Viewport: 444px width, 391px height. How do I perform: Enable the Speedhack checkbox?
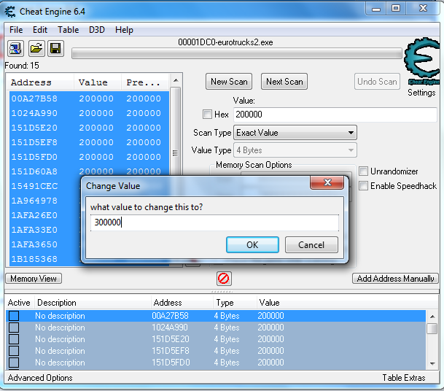click(364, 186)
